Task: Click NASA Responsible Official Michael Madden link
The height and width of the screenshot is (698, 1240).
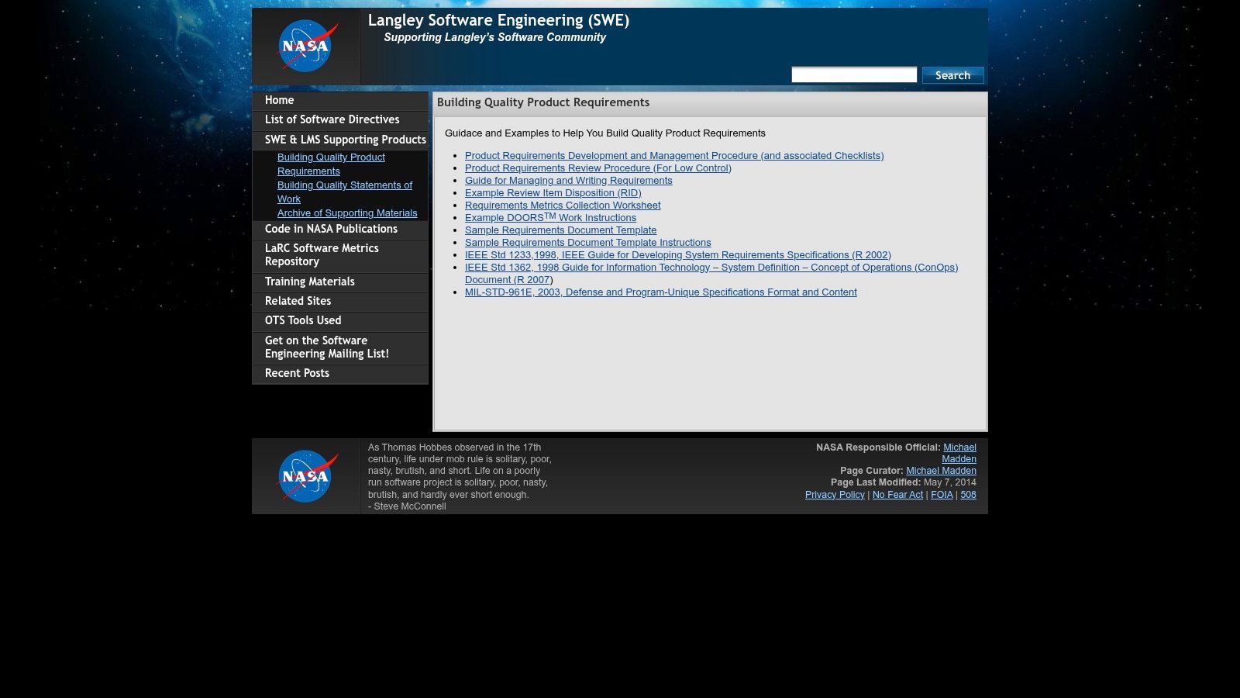Action: pyautogui.click(x=959, y=453)
